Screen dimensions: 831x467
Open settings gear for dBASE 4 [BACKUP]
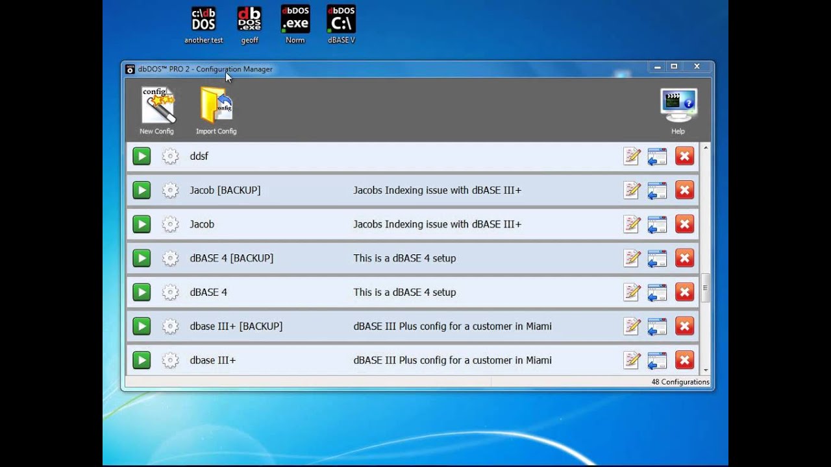click(x=170, y=258)
